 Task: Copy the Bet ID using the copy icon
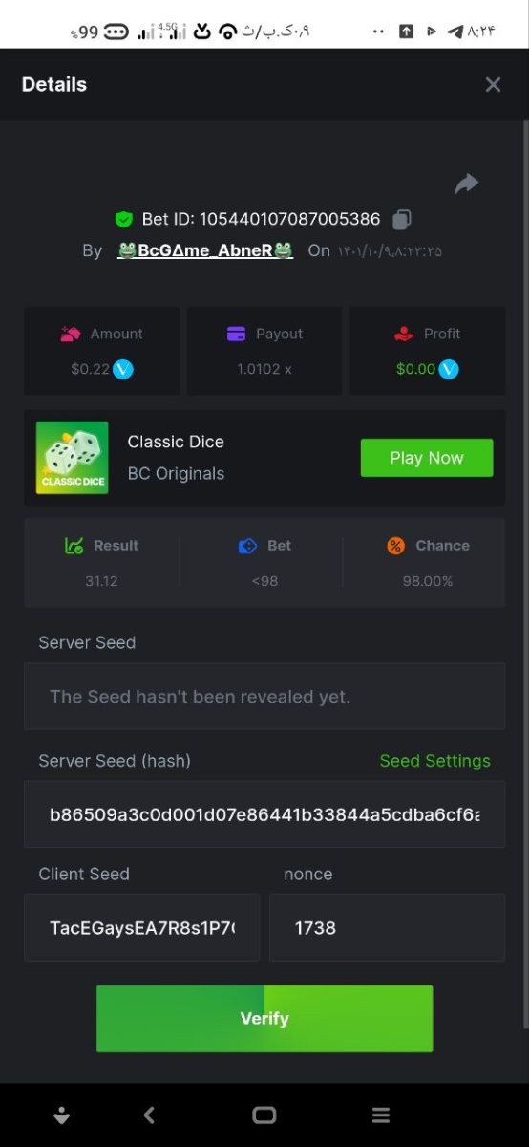402,219
